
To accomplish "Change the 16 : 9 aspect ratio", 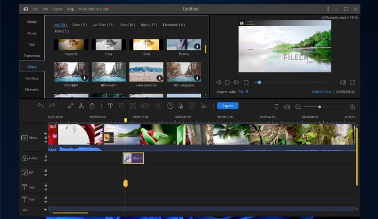I will 243,92.
